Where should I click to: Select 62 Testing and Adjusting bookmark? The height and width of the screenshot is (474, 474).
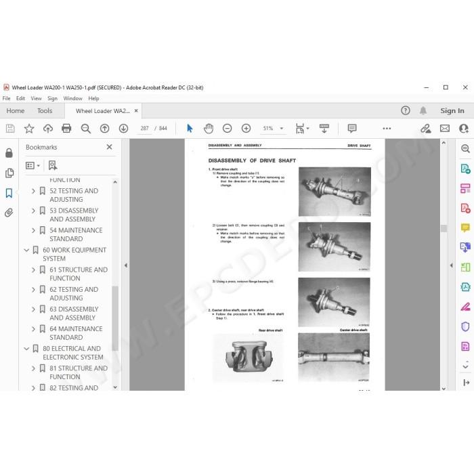tap(74, 293)
